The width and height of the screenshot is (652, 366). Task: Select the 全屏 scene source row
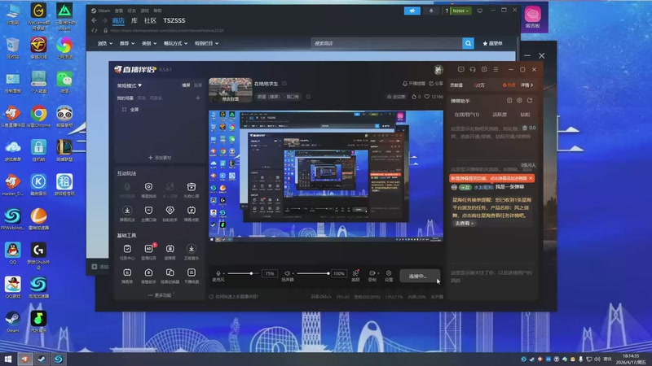point(159,110)
